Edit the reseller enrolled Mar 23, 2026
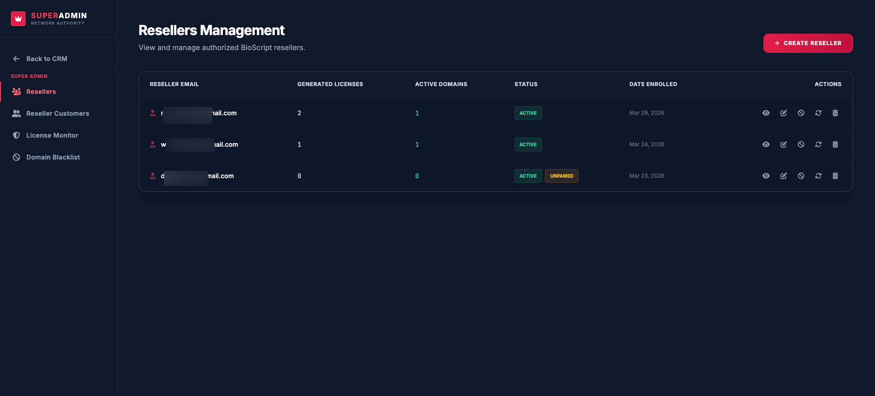The image size is (875, 396). 783,176
